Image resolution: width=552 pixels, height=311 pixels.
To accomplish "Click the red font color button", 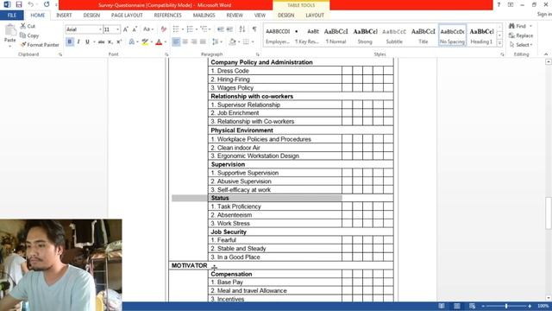I will [x=159, y=42].
